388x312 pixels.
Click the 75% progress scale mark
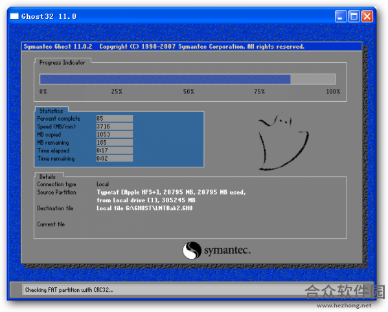pos(259,91)
